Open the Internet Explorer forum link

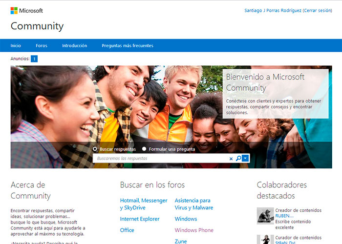pyautogui.click(x=140, y=219)
